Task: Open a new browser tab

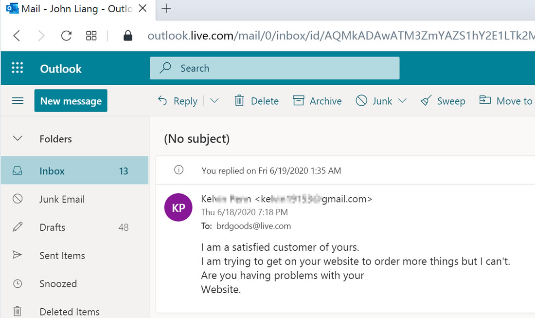Action: pos(166,8)
